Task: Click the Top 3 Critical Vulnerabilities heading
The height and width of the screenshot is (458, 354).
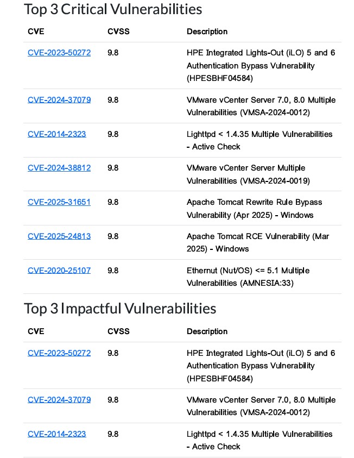Action: pyautogui.click(x=113, y=9)
